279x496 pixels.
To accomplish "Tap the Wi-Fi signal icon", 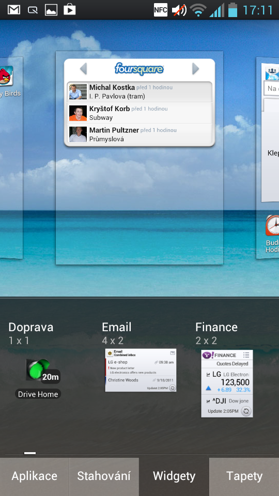I will tap(198, 10).
